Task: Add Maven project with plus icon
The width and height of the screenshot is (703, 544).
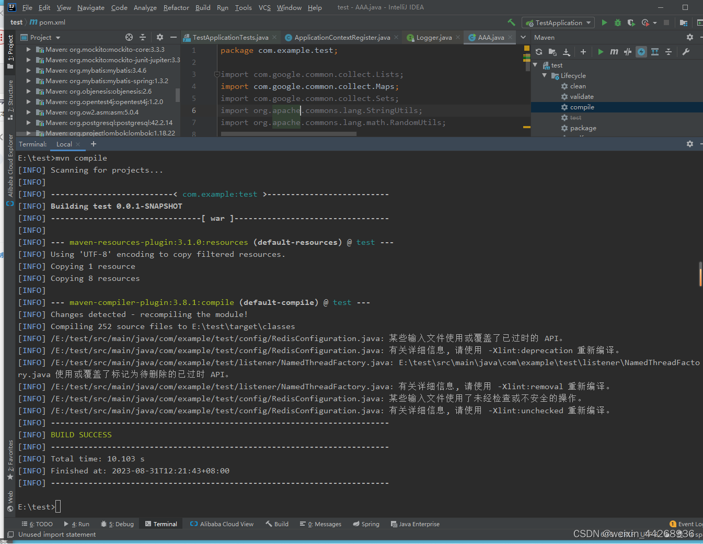Action: click(583, 52)
